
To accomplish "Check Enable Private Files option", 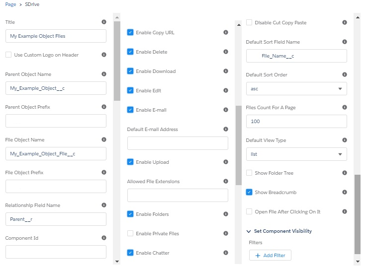I will click(x=130, y=233).
